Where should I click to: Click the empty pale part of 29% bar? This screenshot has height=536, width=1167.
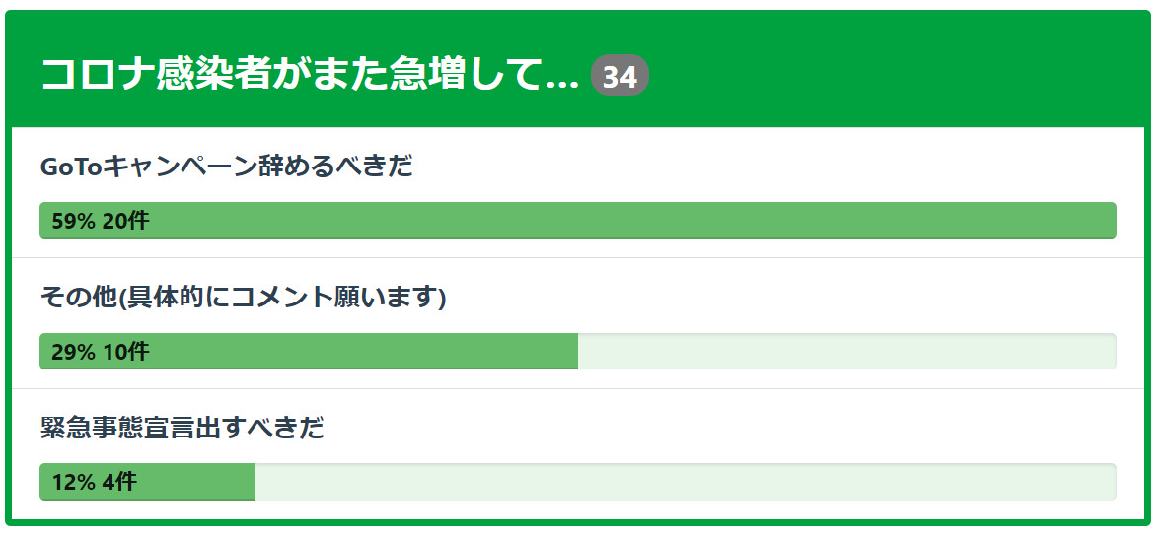pos(846,352)
